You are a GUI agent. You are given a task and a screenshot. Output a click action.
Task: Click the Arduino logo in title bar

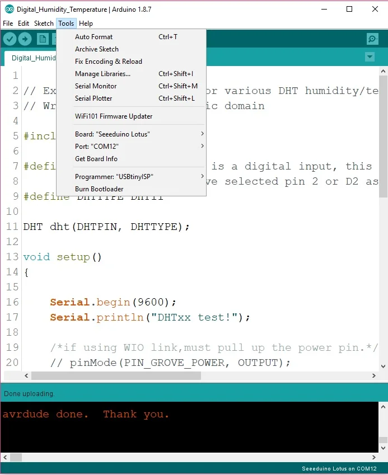[10, 10]
